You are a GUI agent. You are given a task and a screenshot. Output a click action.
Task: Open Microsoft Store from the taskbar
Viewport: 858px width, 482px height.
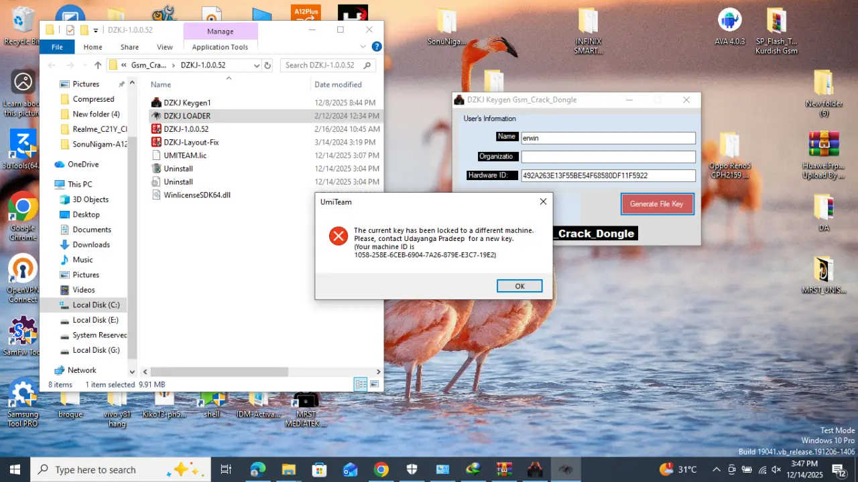click(319, 469)
